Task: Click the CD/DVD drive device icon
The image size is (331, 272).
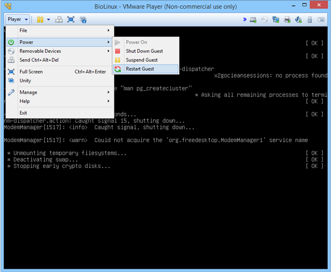Action: [x=264, y=20]
